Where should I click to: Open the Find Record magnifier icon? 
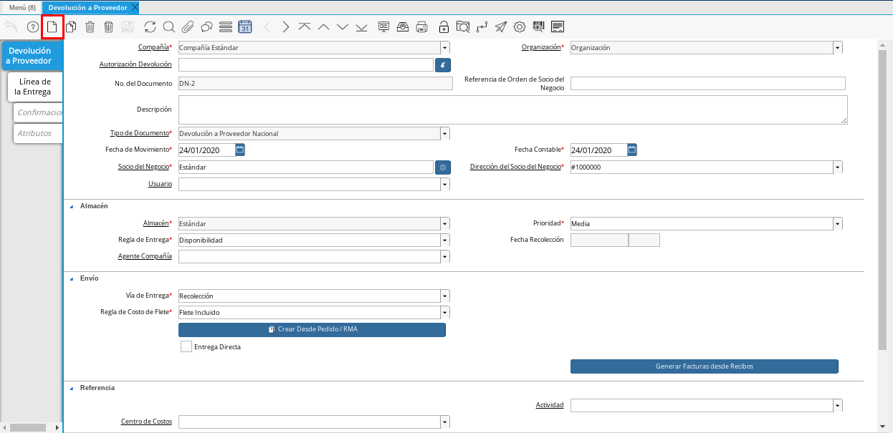pyautogui.click(x=168, y=27)
